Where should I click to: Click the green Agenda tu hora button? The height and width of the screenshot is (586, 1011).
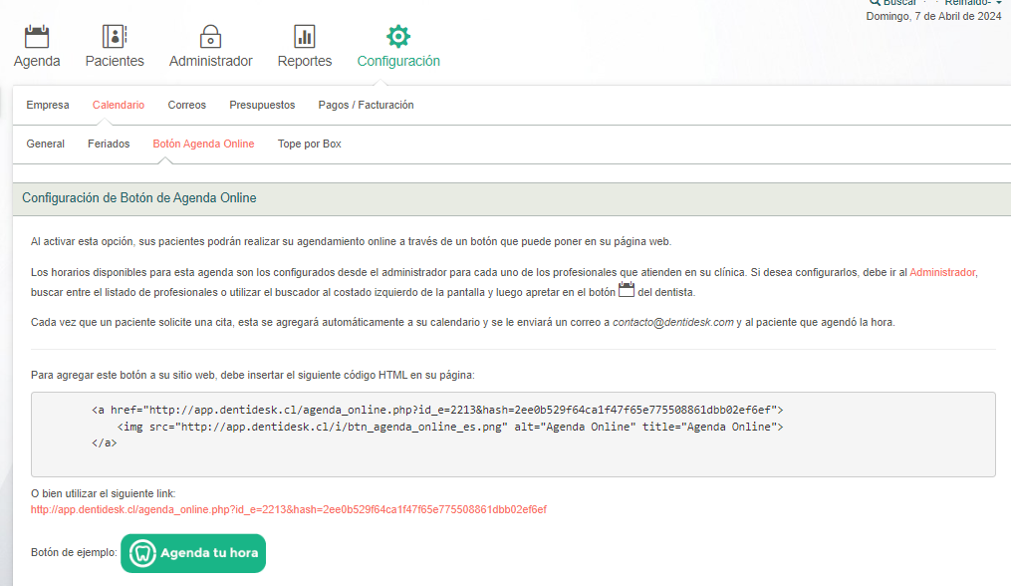point(193,553)
